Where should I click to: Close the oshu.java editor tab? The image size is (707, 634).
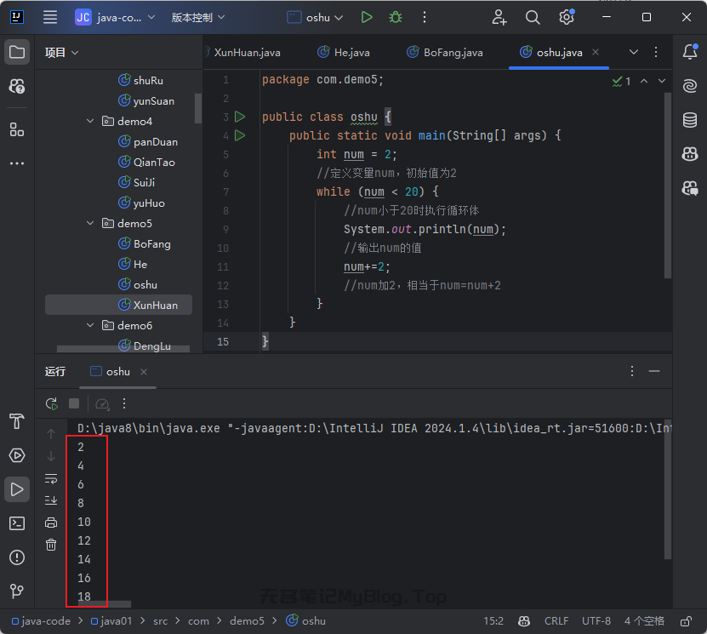[x=596, y=52]
